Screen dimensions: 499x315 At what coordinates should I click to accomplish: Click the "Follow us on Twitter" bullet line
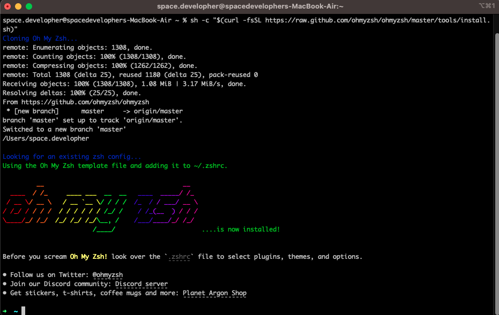tap(63, 275)
